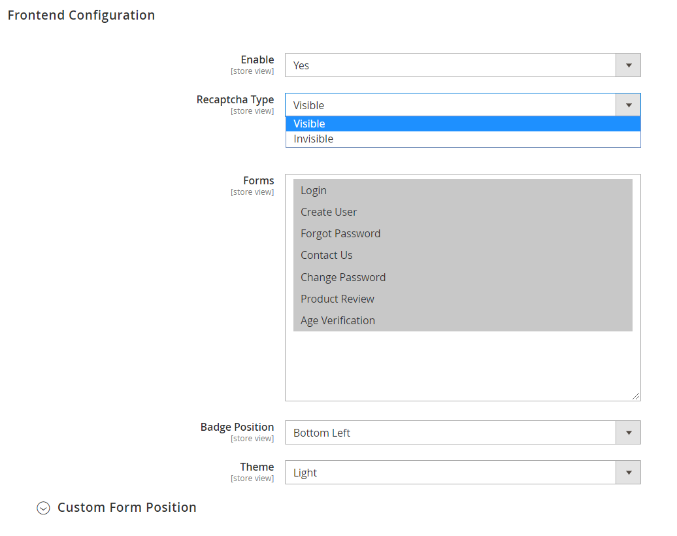Open the Badge Position select showing Bottom Left
Screen dimensions: 677x536
[451, 433]
